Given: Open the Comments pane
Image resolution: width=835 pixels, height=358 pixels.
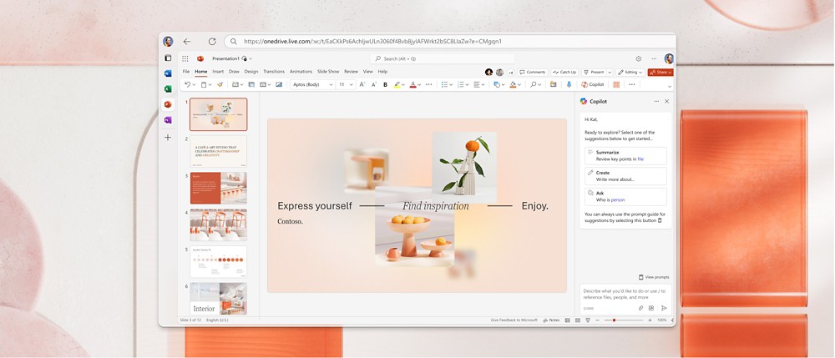Looking at the screenshot, I should pyautogui.click(x=533, y=72).
